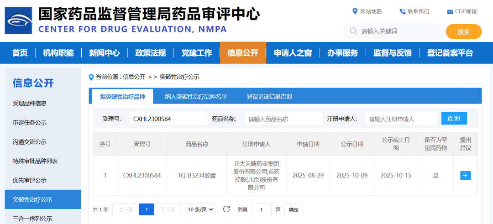
Task: Click the 是否为罕见病药物 column header
Action: pos(435,144)
